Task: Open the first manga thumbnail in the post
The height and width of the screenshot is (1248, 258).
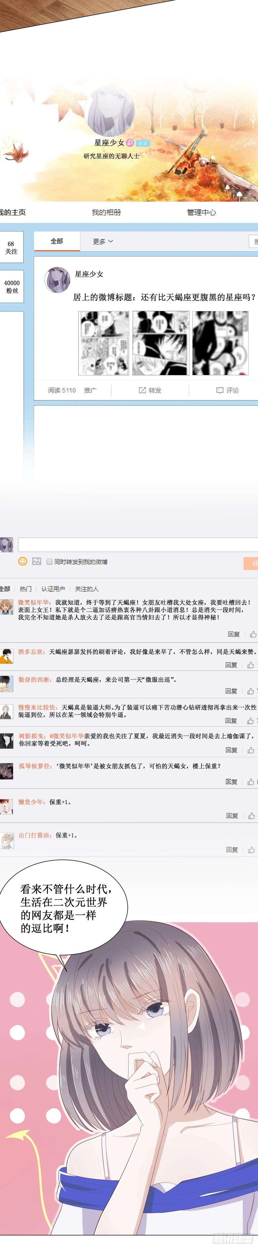Action: (x=103, y=343)
